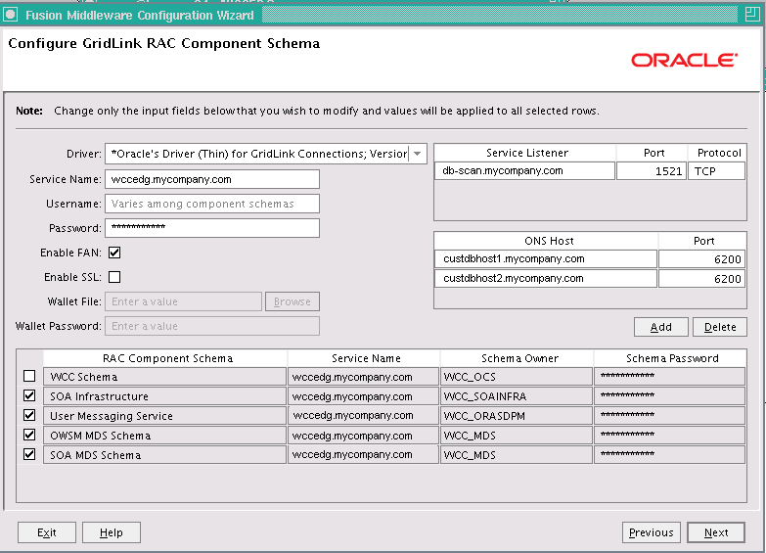The image size is (766, 553).
Task: Click the Wallet Password input field
Action: click(x=212, y=326)
